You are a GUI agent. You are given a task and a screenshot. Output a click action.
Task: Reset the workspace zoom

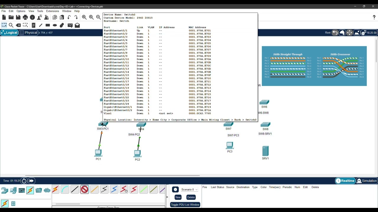click(x=91, y=17)
